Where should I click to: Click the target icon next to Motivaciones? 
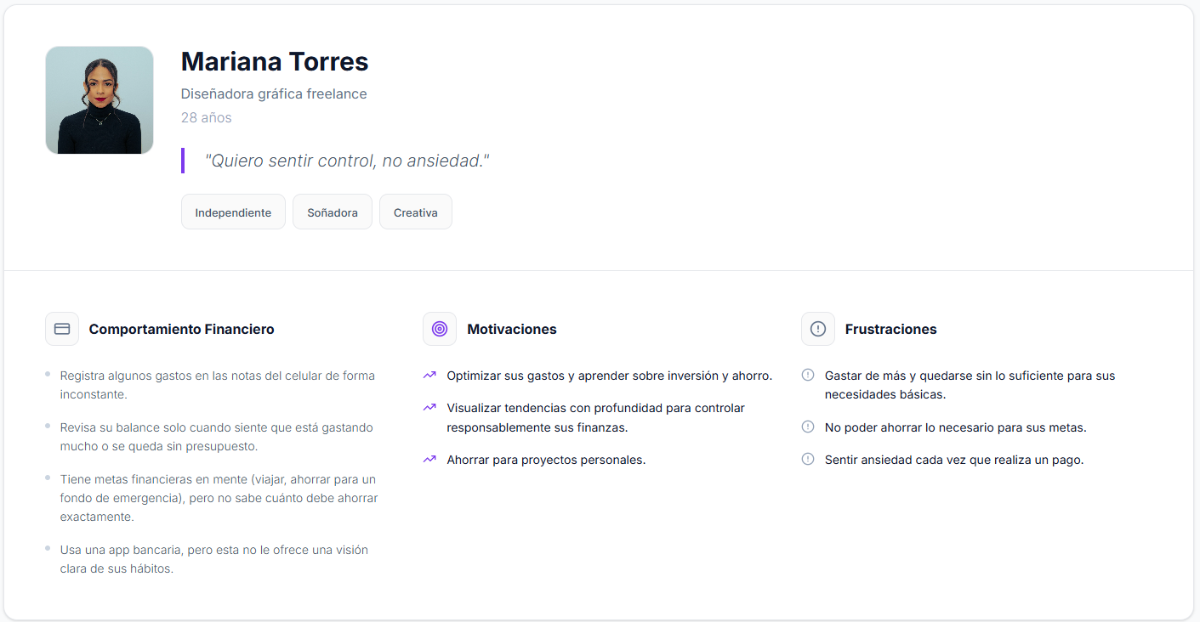click(x=440, y=329)
